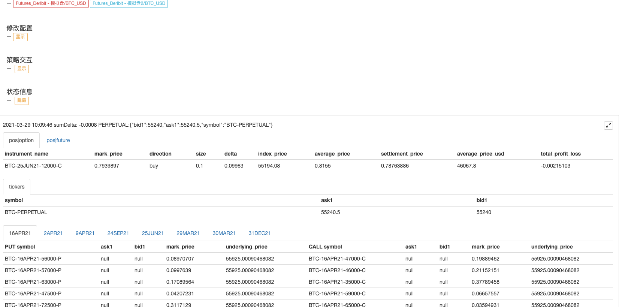The height and width of the screenshot is (307, 619).
Task: Open the 25JUN21 expiry tab
Action: tap(153, 233)
